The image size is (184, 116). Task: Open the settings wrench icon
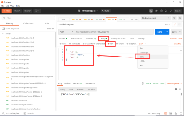tap(161, 11)
